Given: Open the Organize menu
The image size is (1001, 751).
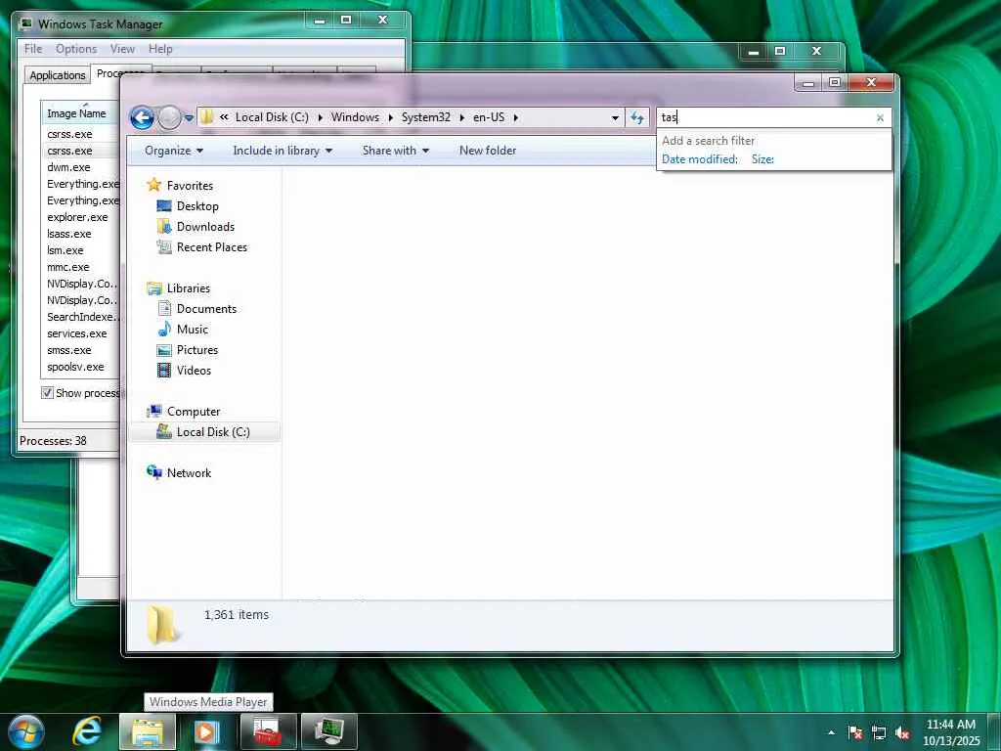Looking at the screenshot, I should pyautogui.click(x=174, y=151).
